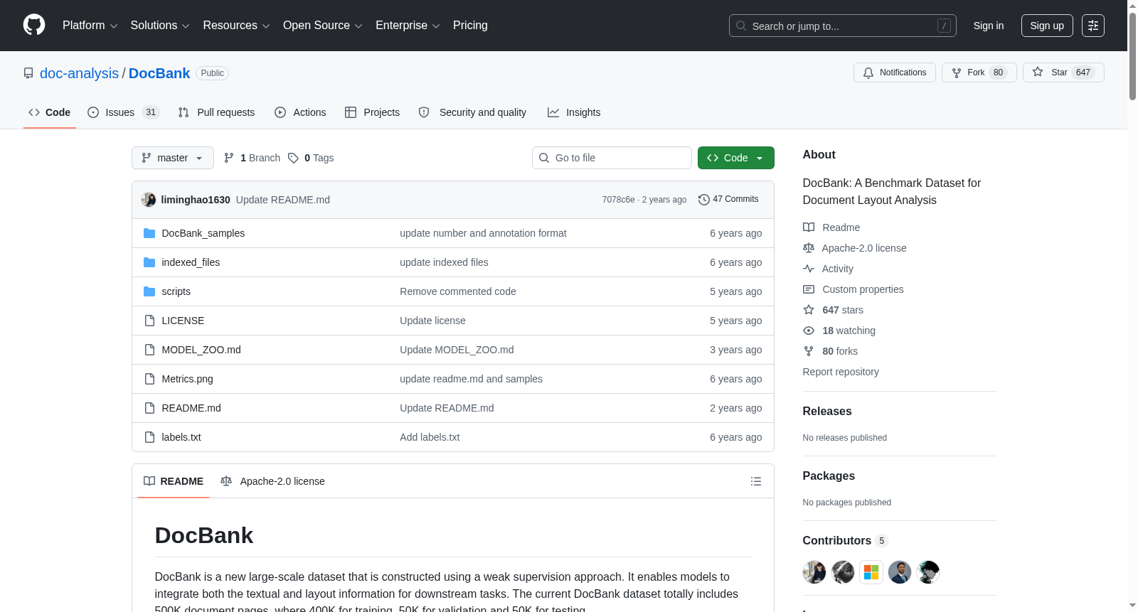
Task: Star the DocBank repository
Action: pos(1063,73)
